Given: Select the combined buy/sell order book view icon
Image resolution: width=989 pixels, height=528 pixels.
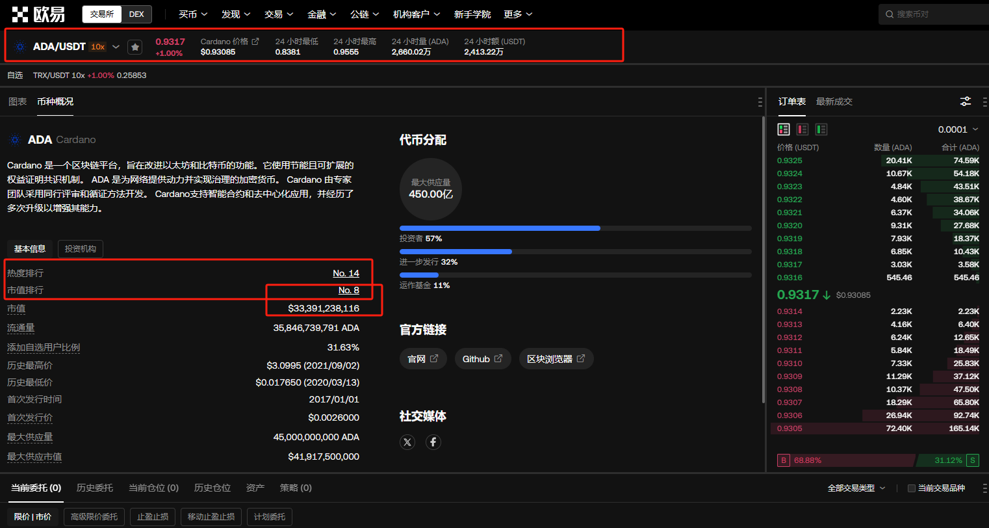Looking at the screenshot, I should [784, 129].
